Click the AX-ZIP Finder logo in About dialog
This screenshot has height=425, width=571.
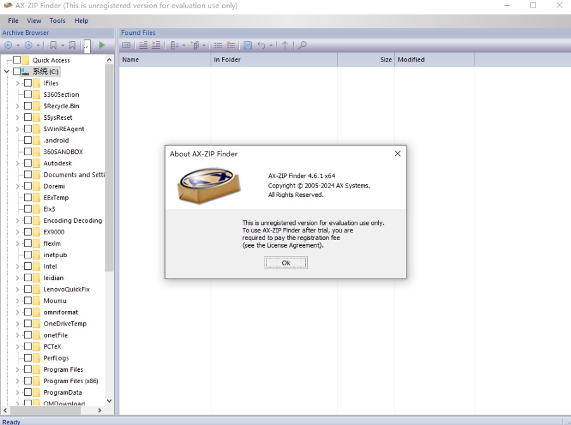click(209, 185)
